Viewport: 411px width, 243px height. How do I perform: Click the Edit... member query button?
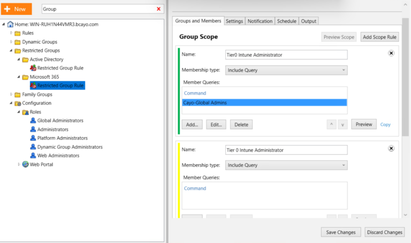pyautogui.click(x=216, y=125)
